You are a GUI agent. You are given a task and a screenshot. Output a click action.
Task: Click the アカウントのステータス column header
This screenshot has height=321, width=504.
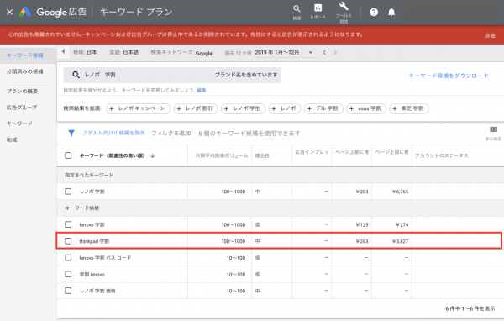[x=441, y=155]
